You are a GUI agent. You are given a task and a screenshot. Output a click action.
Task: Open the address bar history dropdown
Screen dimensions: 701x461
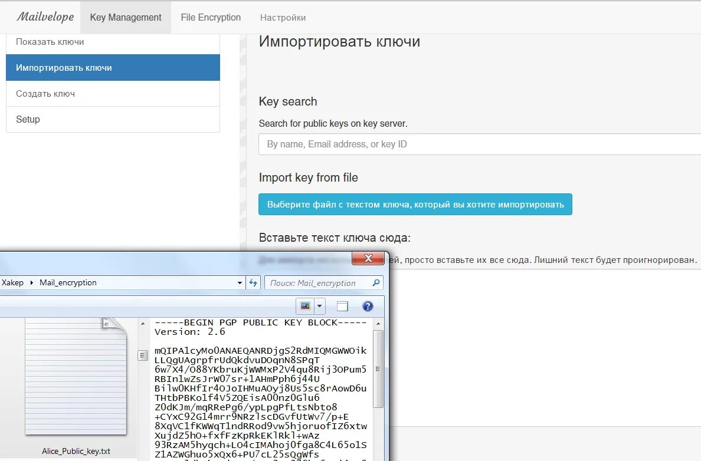[240, 283]
